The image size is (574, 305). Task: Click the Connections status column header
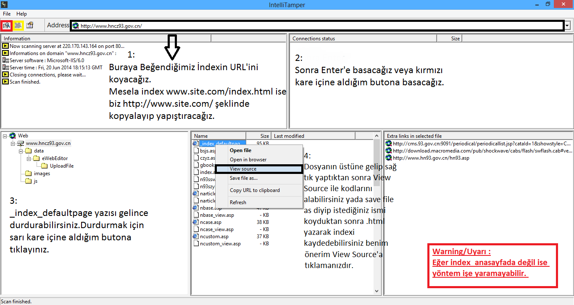coord(363,38)
